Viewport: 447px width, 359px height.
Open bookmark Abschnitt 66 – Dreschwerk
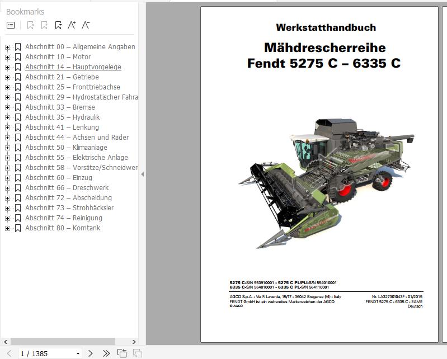[67, 188]
